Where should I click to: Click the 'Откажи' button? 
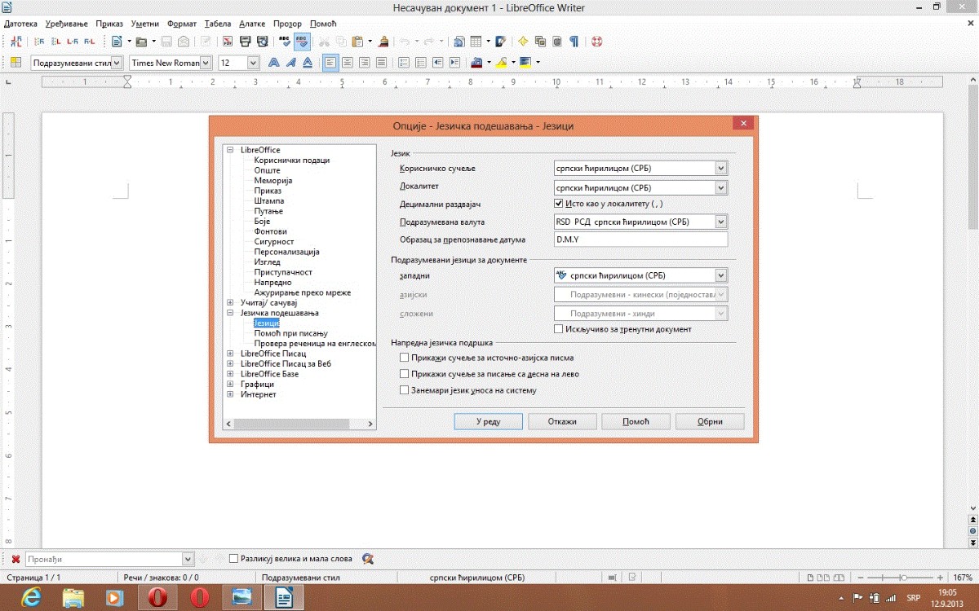562,421
